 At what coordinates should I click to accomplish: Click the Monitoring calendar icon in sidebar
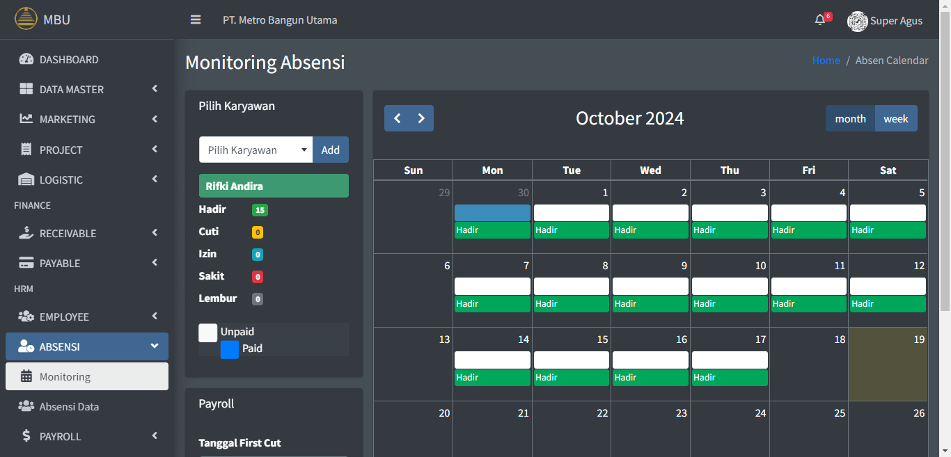26,377
